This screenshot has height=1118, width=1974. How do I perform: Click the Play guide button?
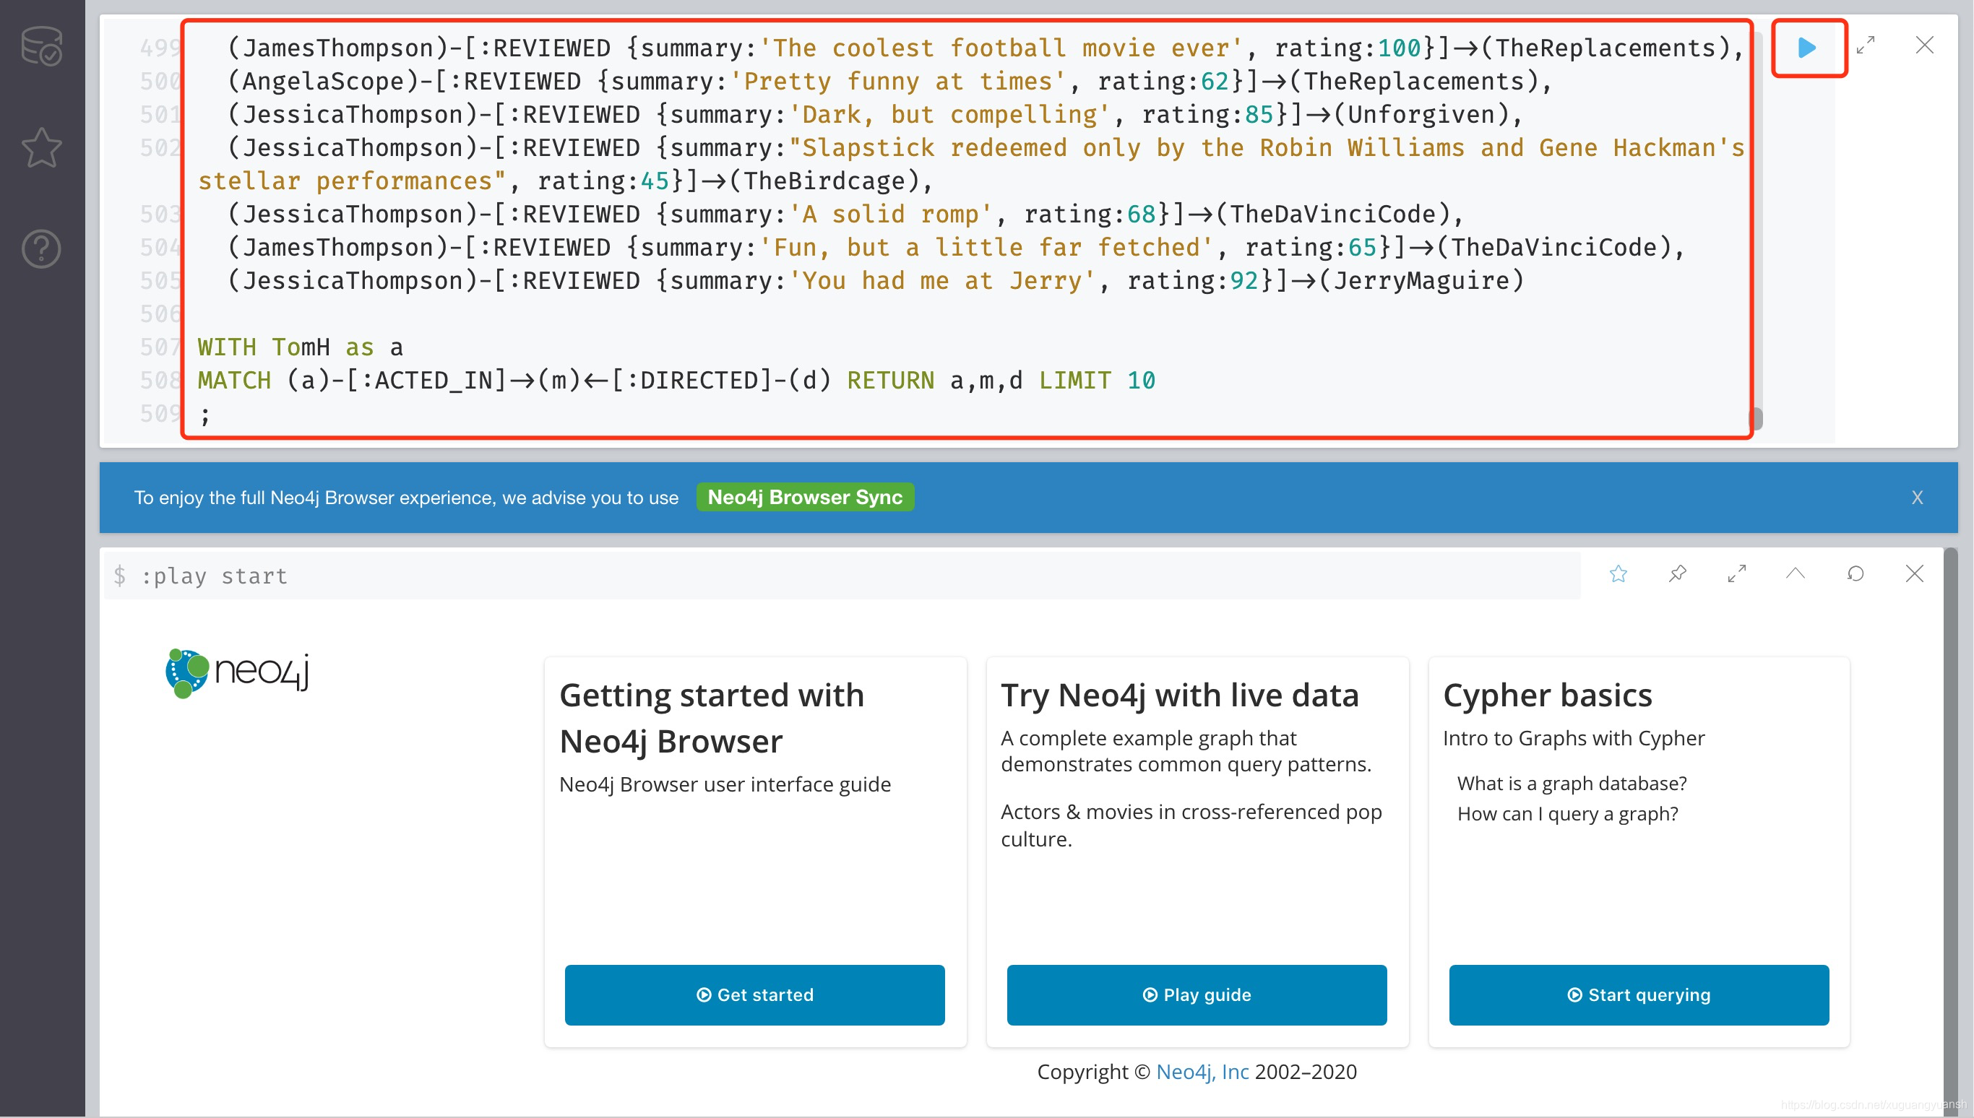(x=1197, y=995)
